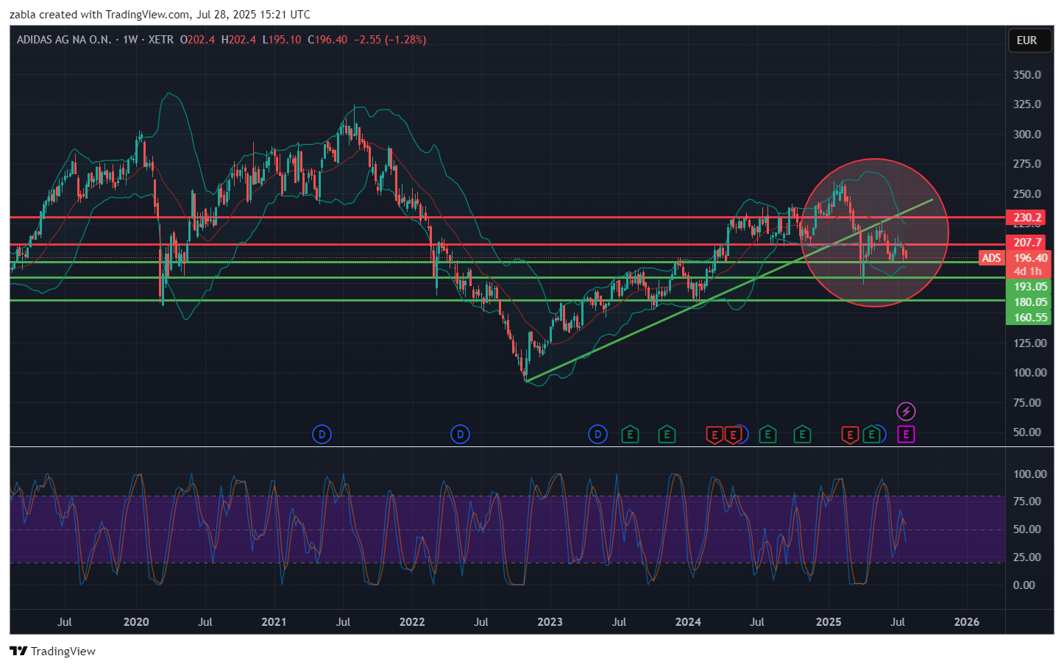Select the red horizontal line at 230.2
Screen dimensions: 1064x667
click(x=508, y=218)
